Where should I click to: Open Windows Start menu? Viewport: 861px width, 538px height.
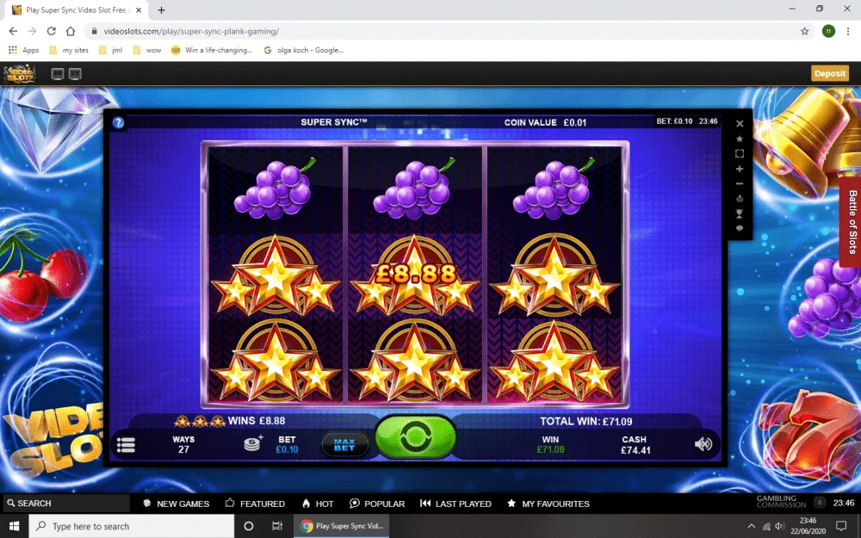click(14, 526)
